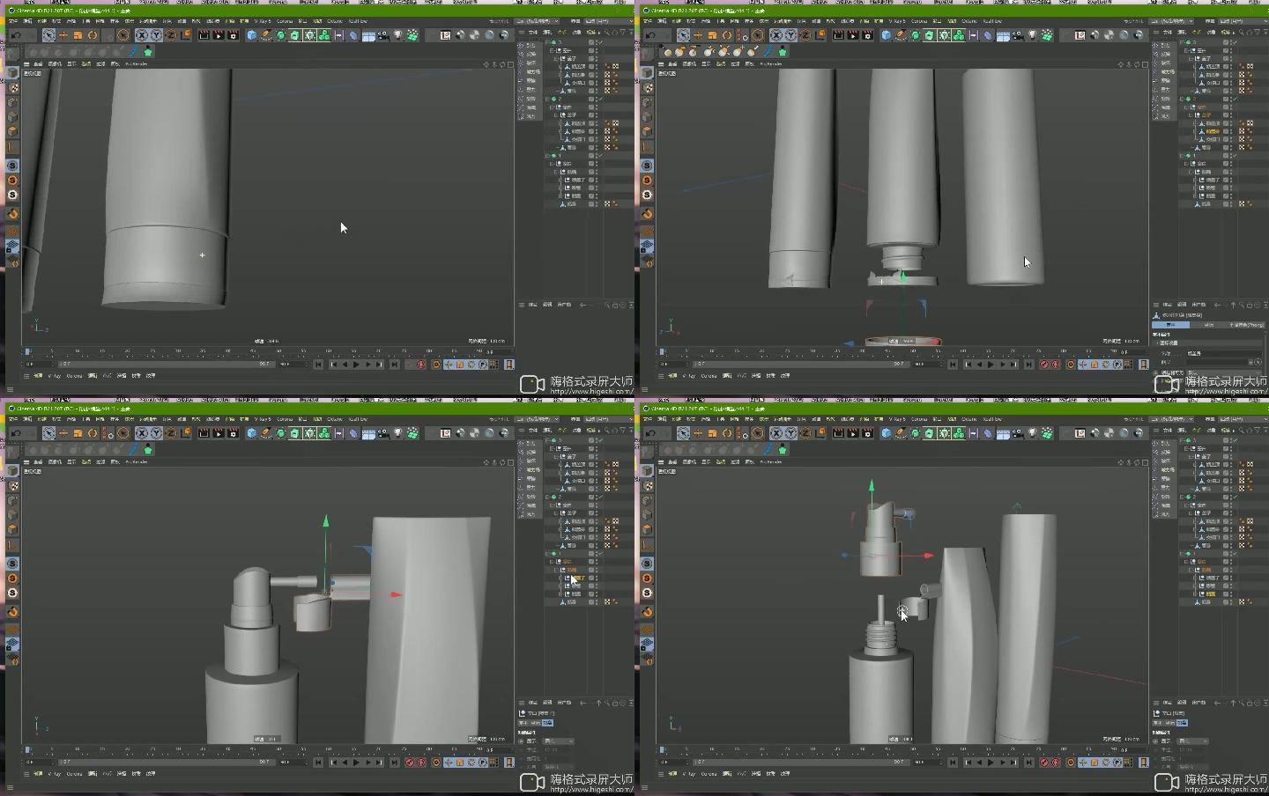1269x796 pixels.
Task: Open attribute dropdown in pump-head window lower panel
Action: click(x=559, y=741)
